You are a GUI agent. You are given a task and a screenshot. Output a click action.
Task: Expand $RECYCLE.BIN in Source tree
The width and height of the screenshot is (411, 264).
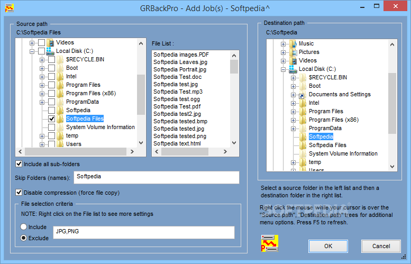(42, 60)
